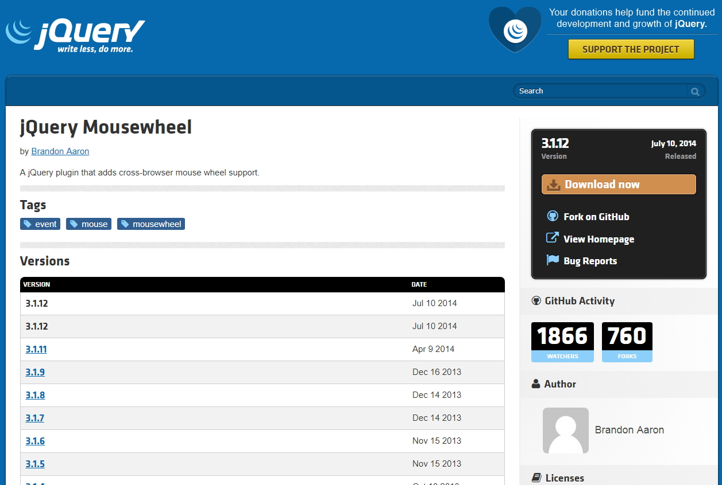Image resolution: width=722 pixels, height=485 pixels.
Task: Click the search magnifier icon
Action: (695, 91)
